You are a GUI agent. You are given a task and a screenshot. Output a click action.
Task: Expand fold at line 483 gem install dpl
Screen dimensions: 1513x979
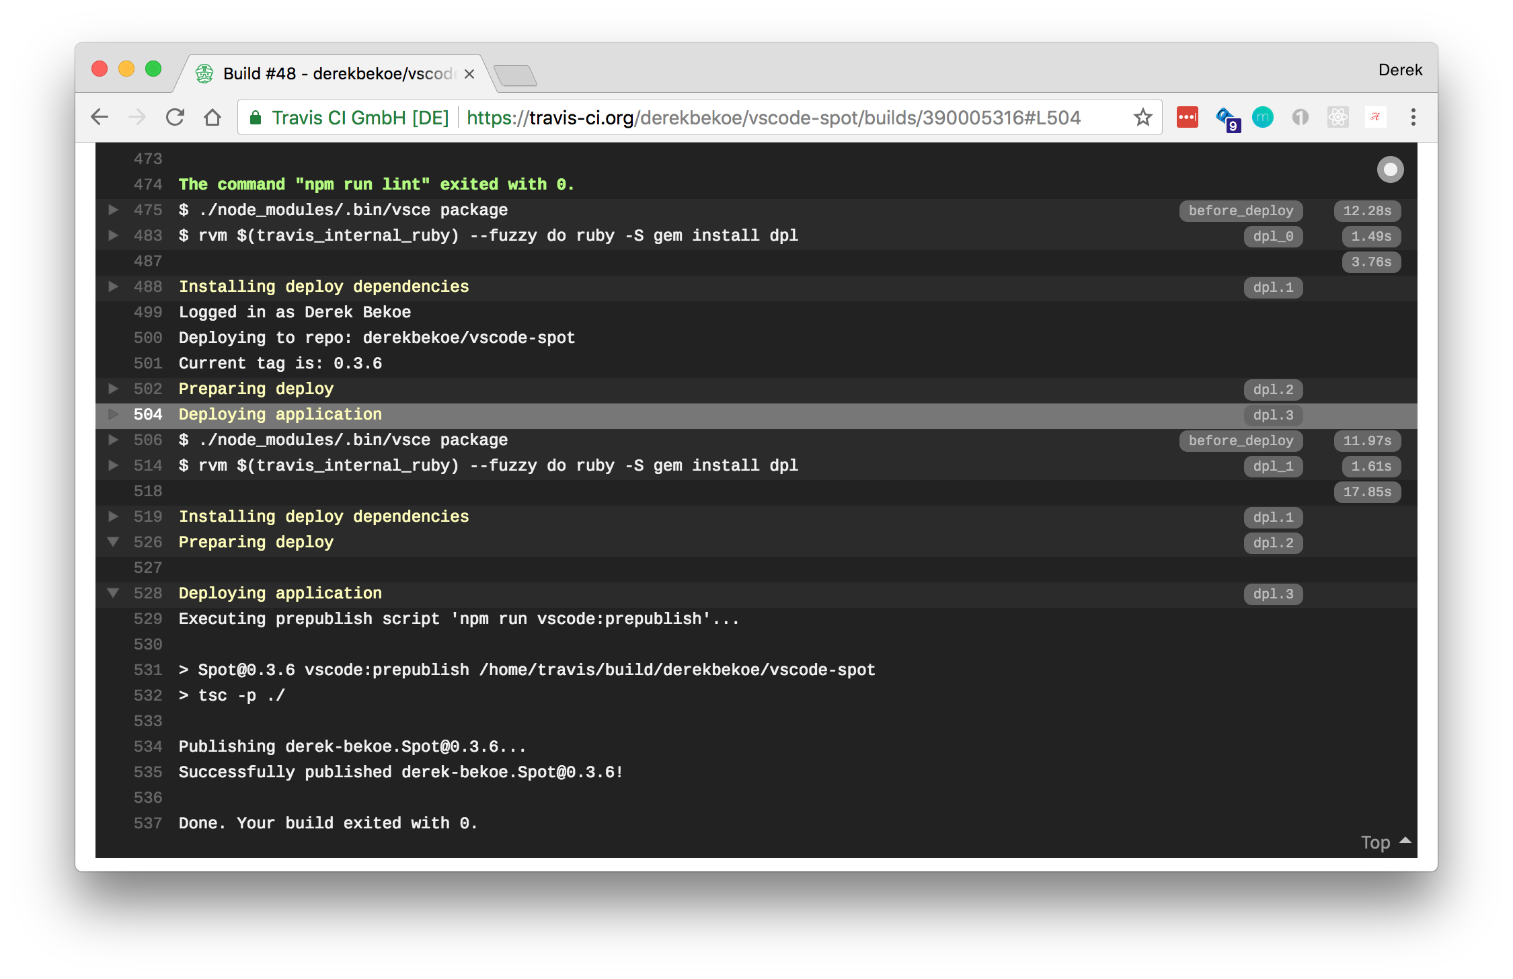pyautogui.click(x=114, y=235)
